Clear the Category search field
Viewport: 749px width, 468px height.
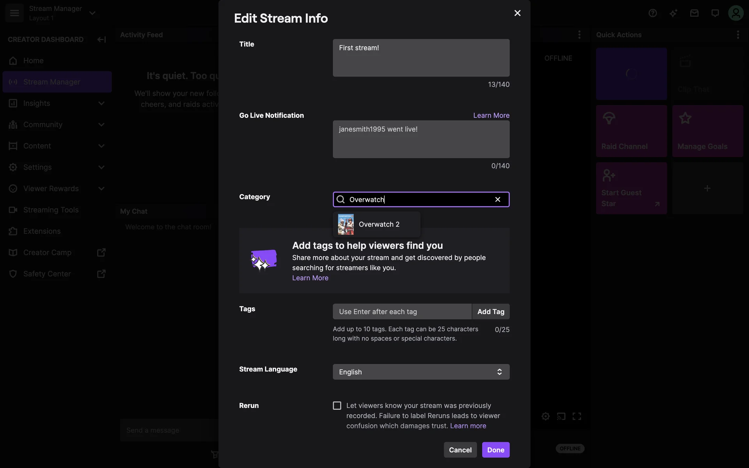497,199
